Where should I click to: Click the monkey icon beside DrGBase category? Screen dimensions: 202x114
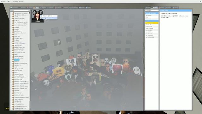pyautogui.click(x=13, y=40)
